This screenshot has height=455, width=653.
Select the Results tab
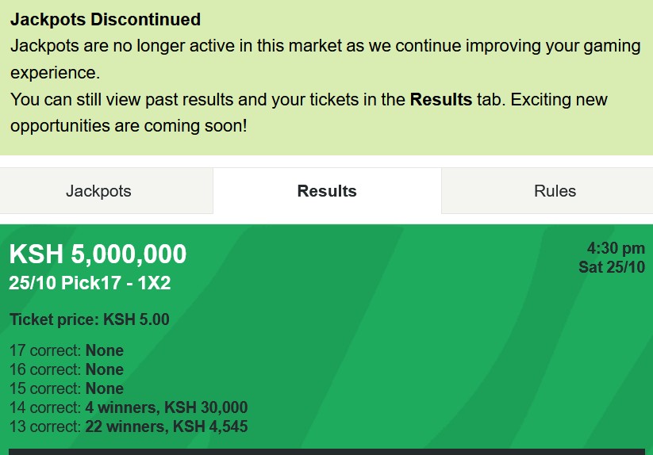(327, 191)
